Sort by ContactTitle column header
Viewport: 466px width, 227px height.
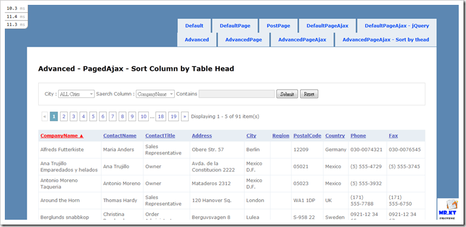pos(160,136)
